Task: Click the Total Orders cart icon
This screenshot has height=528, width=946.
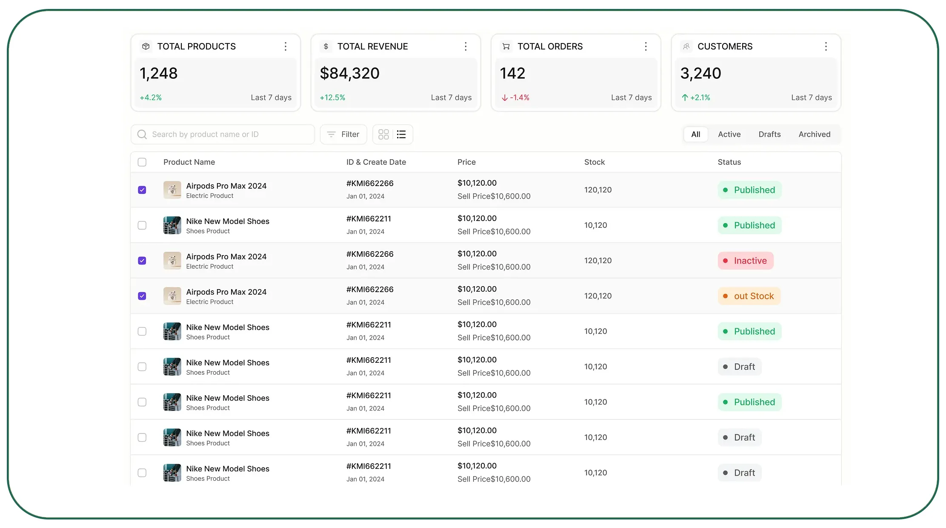Action: point(506,46)
